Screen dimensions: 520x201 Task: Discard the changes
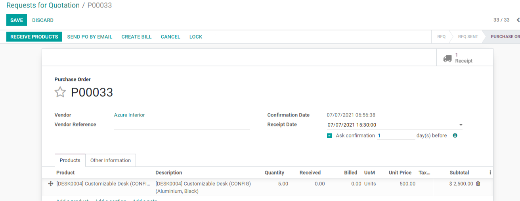[43, 20]
